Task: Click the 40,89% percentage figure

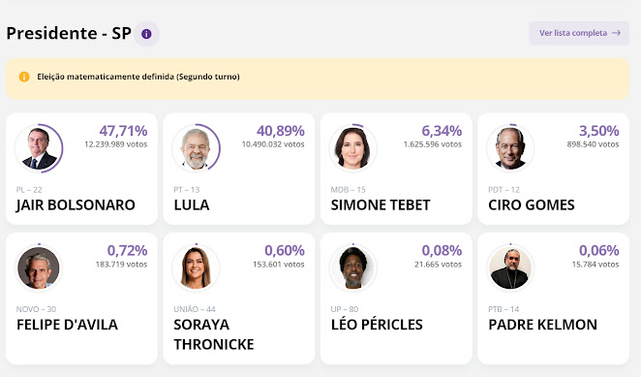Action: 281,131
